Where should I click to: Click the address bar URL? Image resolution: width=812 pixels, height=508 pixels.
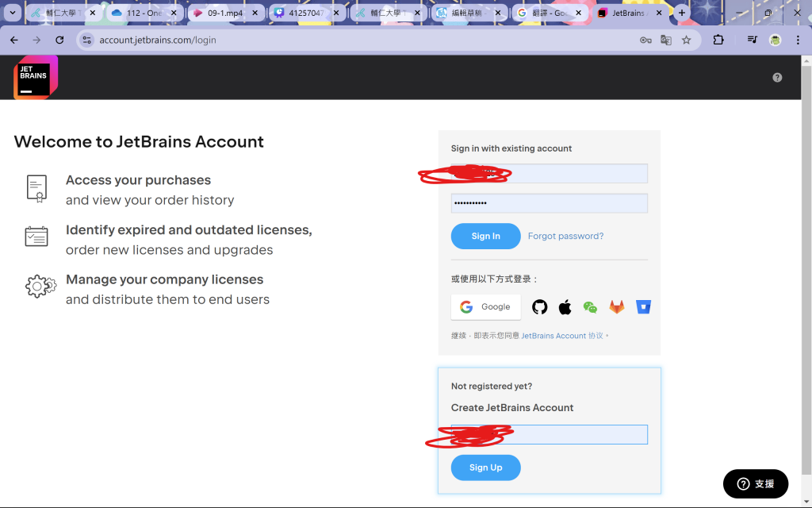158,40
